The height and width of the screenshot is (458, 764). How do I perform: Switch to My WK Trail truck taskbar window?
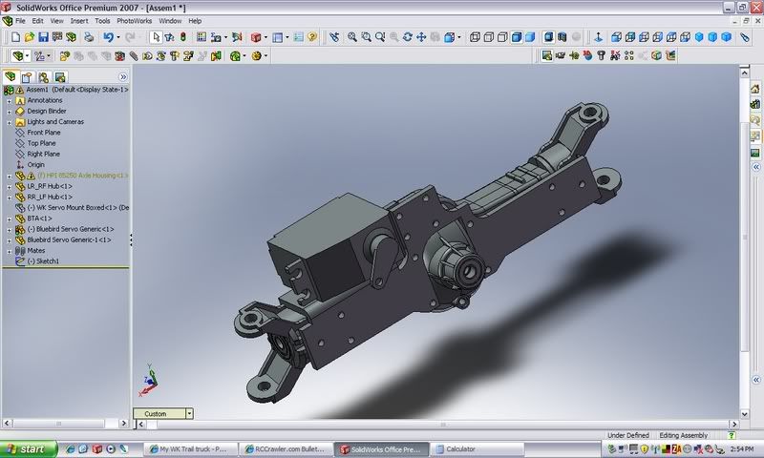(x=190, y=448)
